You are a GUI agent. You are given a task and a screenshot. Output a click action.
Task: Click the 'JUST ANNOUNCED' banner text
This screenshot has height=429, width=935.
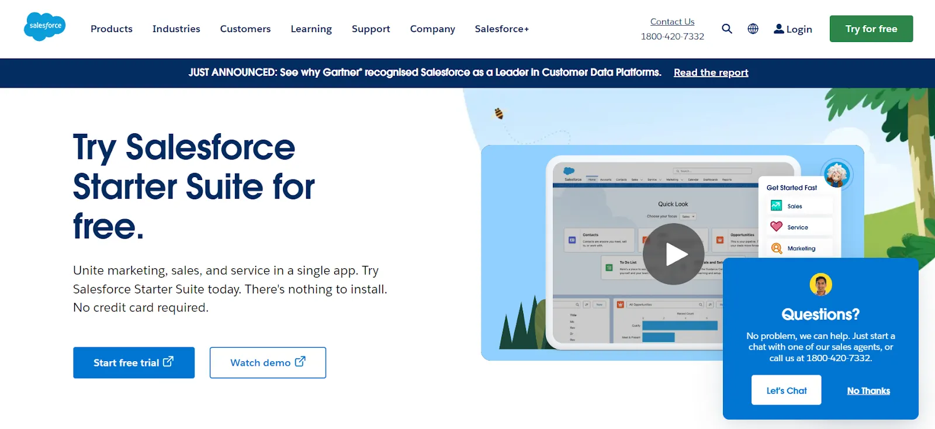tap(425, 72)
